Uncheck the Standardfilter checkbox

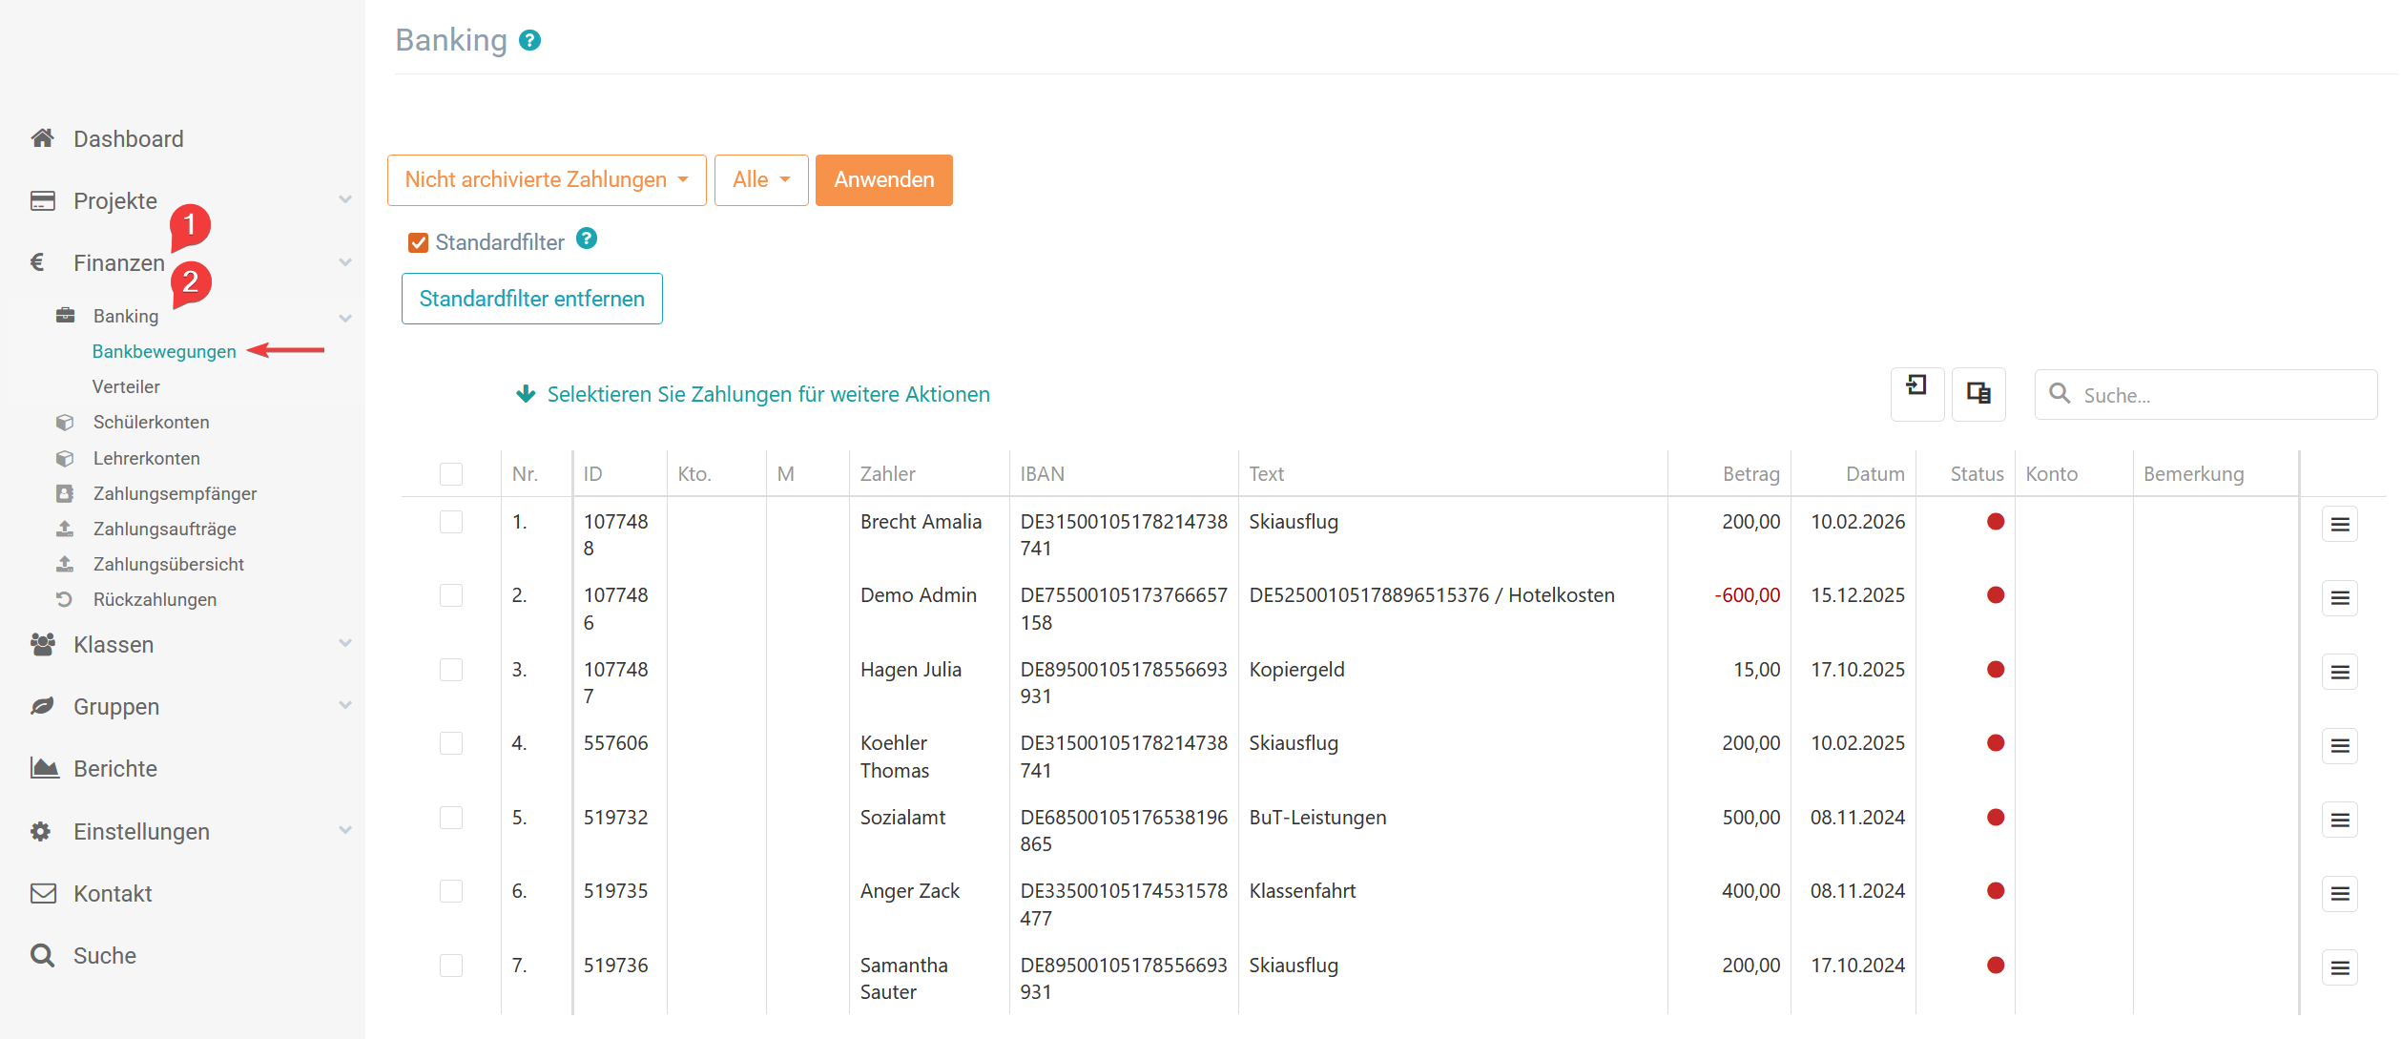point(418,242)
